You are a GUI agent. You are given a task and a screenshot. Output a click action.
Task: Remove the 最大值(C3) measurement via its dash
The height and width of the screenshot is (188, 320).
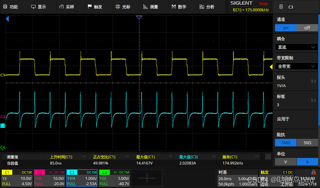pyautogui.click(x=214, y=157)
